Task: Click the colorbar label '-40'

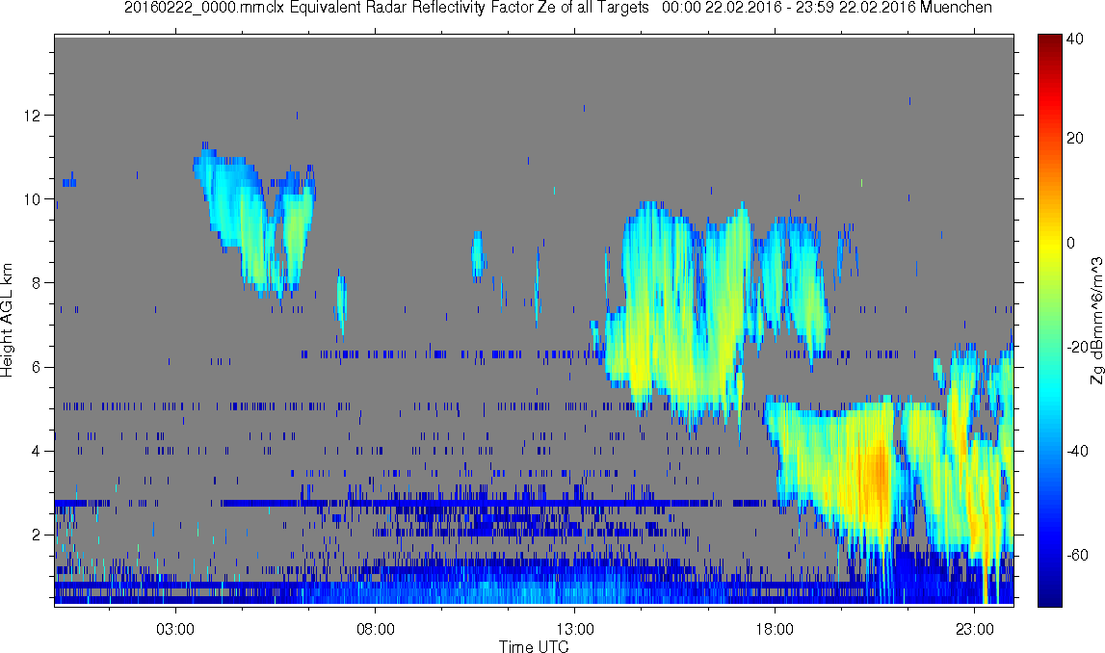Action: pyautogui.click(x=1077, y=452)
